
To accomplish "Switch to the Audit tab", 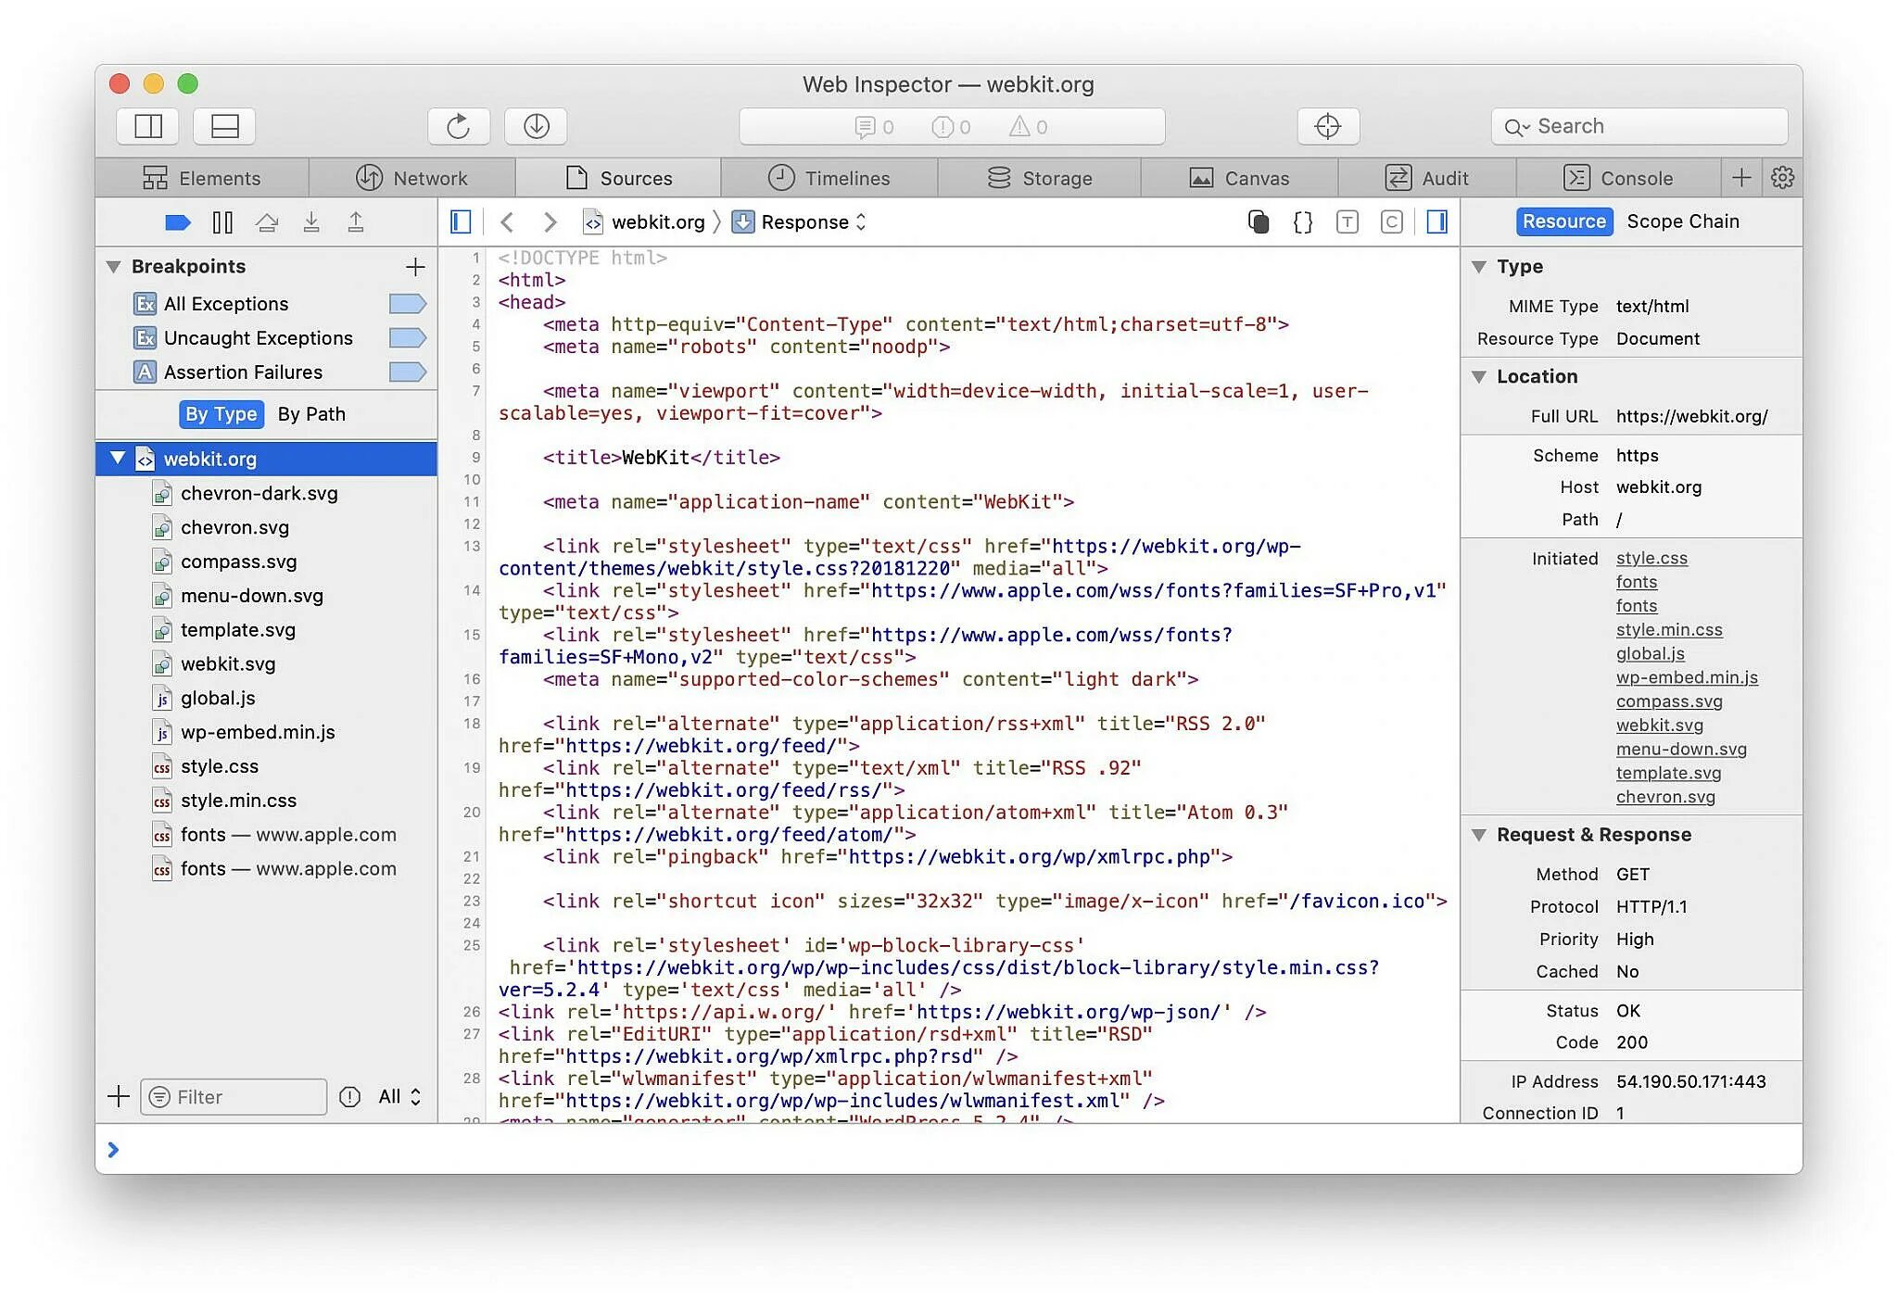I will (1427, 178).
